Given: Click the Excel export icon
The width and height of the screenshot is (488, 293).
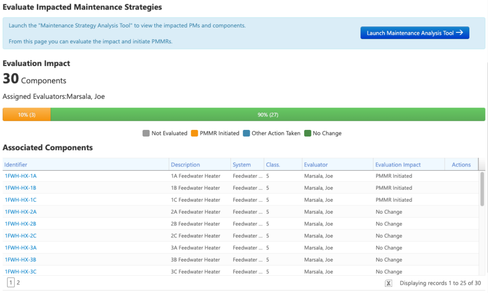Looking at the screenshot, I should (388, 283).
